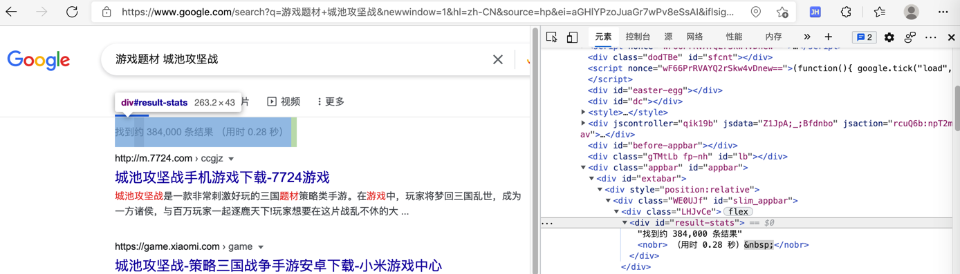Open 城池攻坚战手机游戏下载-7724游戏 result
The image size is (960, 274).
[222, 177]
